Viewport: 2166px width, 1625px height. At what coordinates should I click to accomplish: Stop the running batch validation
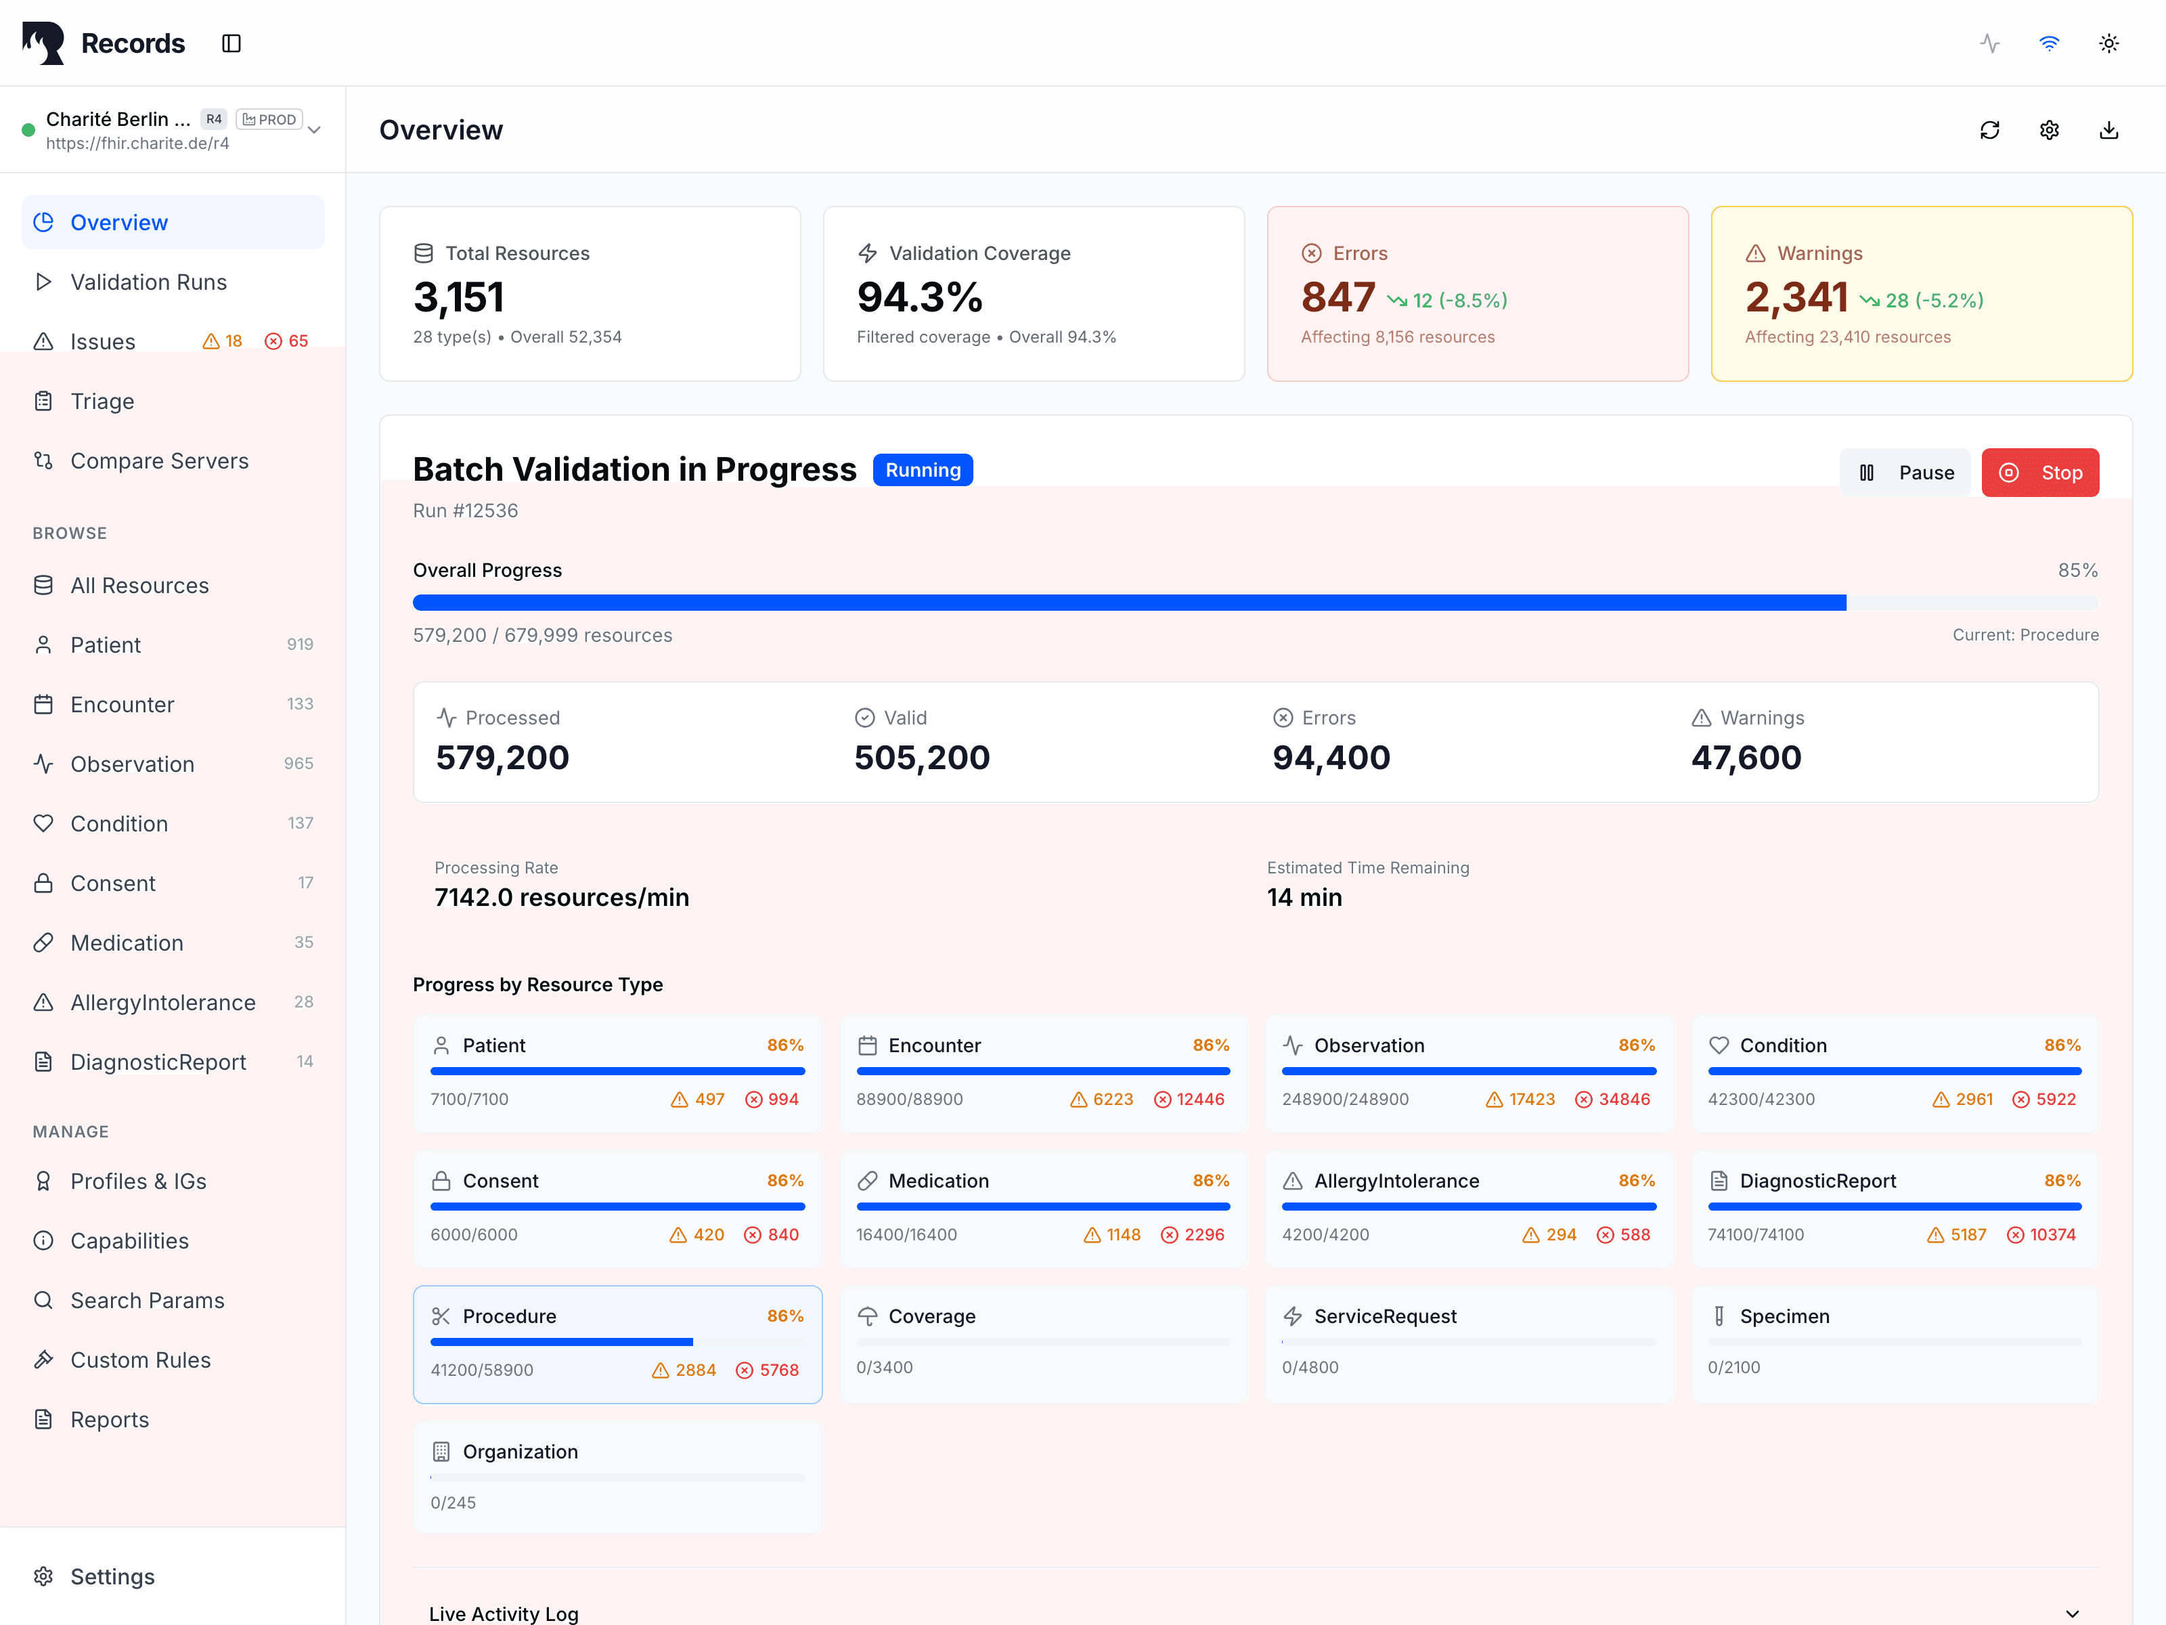2039,473
